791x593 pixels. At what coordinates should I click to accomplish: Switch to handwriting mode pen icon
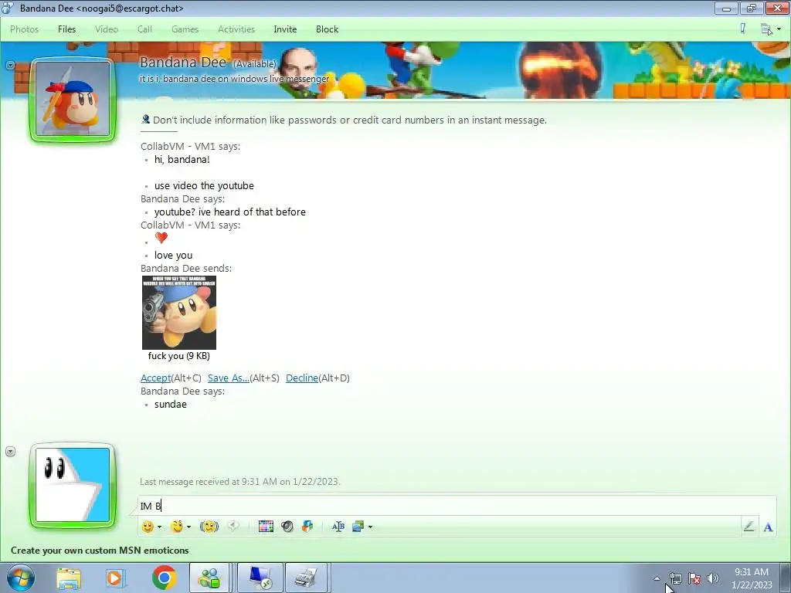click(749, 527)
